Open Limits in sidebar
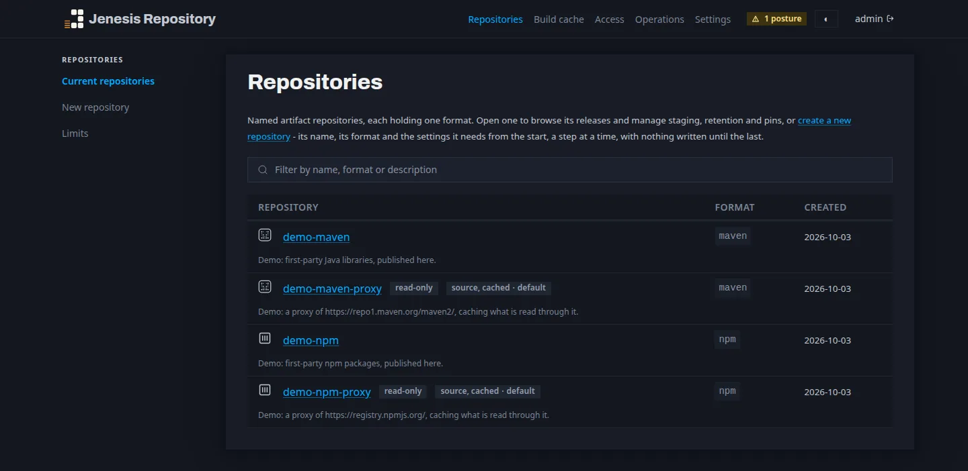Image resolution: width=968 pixels, height=471 pixels. point(75,134)
